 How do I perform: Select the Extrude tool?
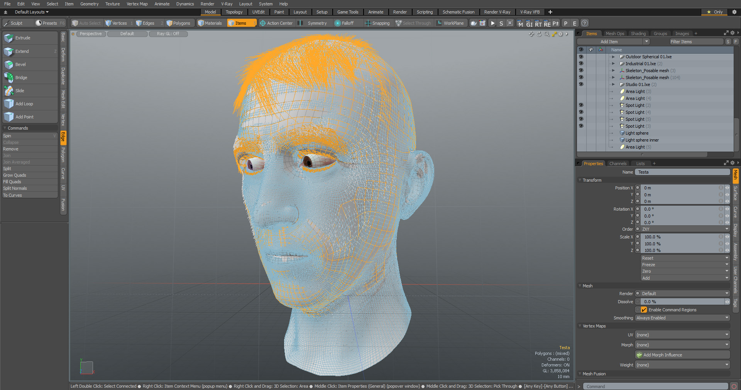30,38
